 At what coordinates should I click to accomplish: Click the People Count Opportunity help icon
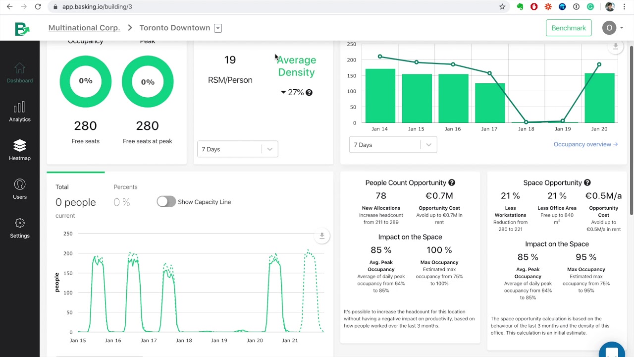point(452,183)
